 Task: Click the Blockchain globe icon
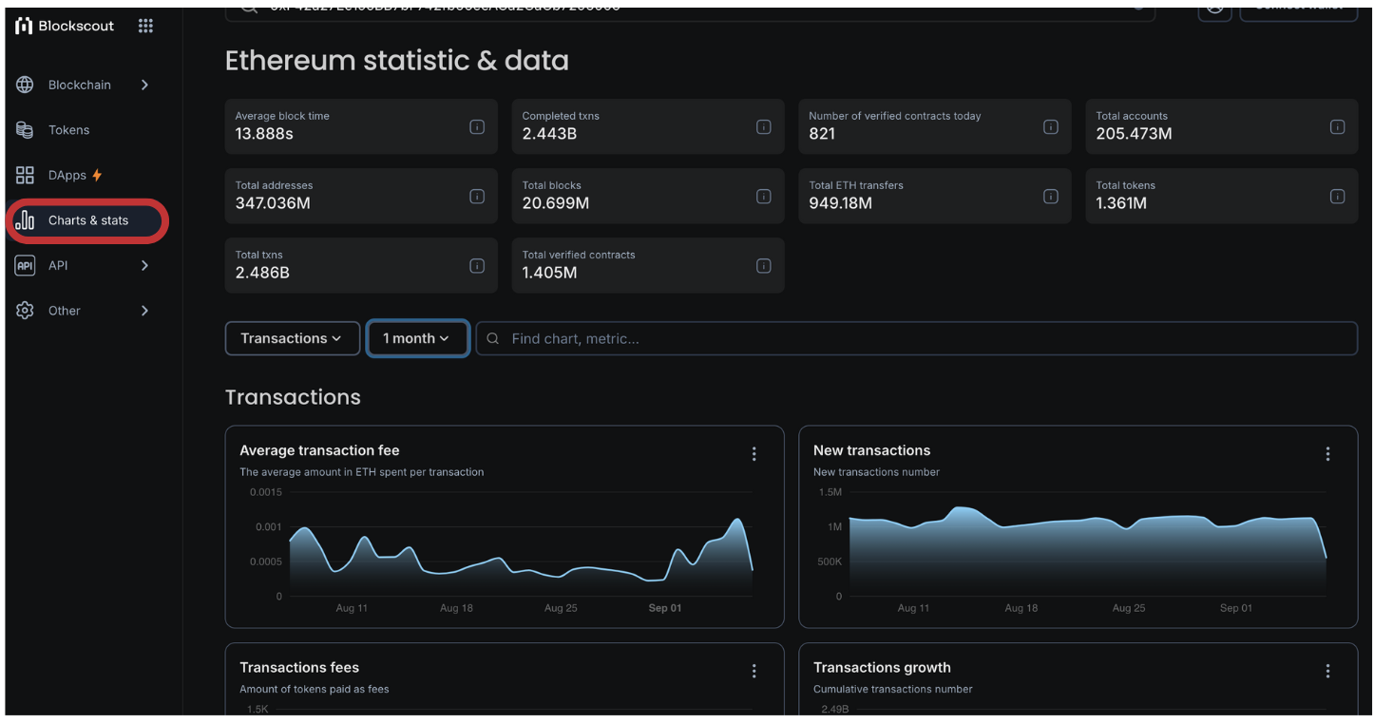click(x=25, y=85)
